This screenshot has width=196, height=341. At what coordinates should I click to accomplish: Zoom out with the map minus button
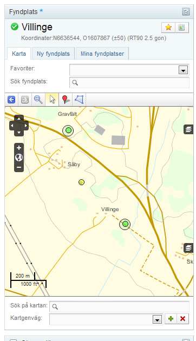click(19, 167)
